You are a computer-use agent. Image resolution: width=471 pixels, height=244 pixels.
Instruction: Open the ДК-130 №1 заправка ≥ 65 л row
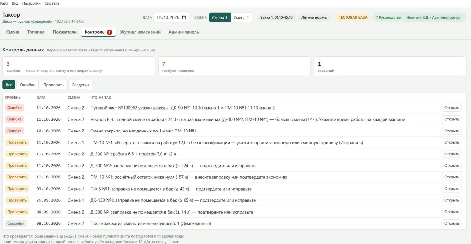coord(452,200)
